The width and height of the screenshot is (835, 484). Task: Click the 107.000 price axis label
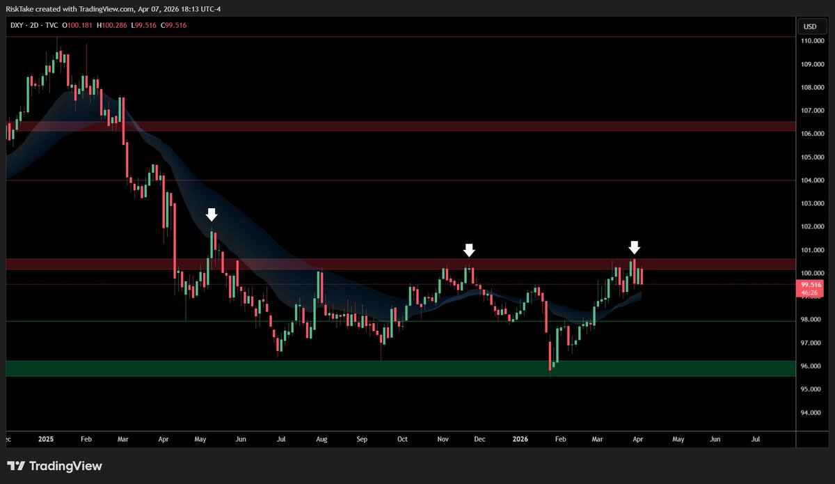[x=813, y=111]
